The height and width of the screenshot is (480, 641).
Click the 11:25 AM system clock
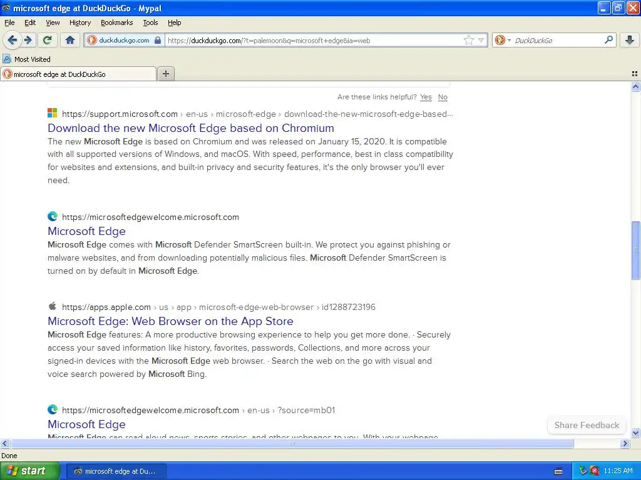click(618, 471)
